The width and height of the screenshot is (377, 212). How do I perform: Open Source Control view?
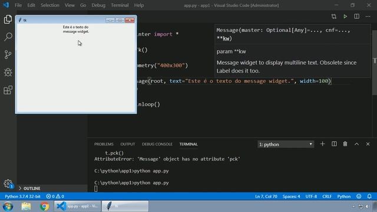8,55
